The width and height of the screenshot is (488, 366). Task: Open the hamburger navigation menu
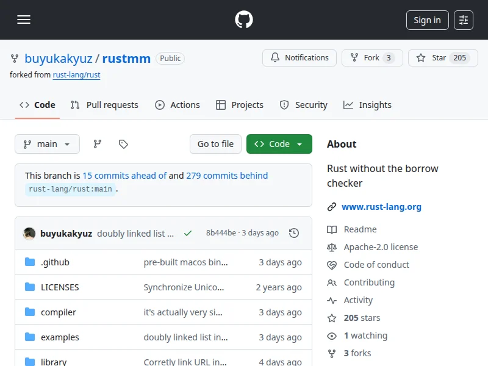pos(24,20)
